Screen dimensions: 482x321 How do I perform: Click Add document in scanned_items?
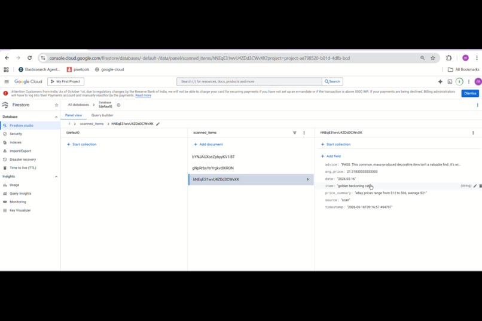pos(209,145)
